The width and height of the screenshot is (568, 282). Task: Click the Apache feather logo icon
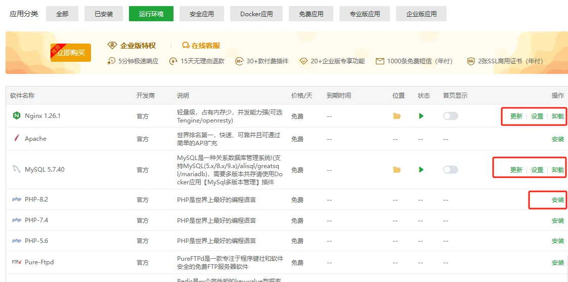point(16,138)
